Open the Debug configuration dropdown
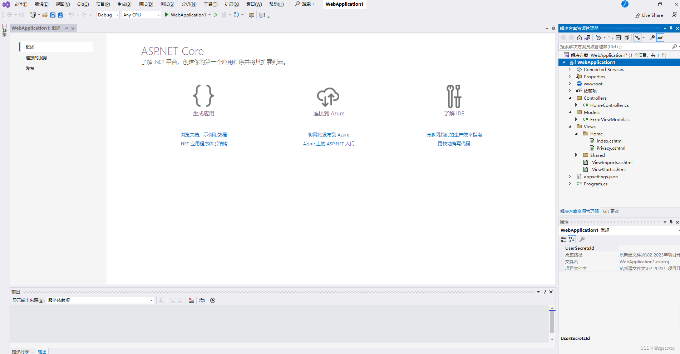Viewport: 680px width, 354px height. (x=108, y=15)
